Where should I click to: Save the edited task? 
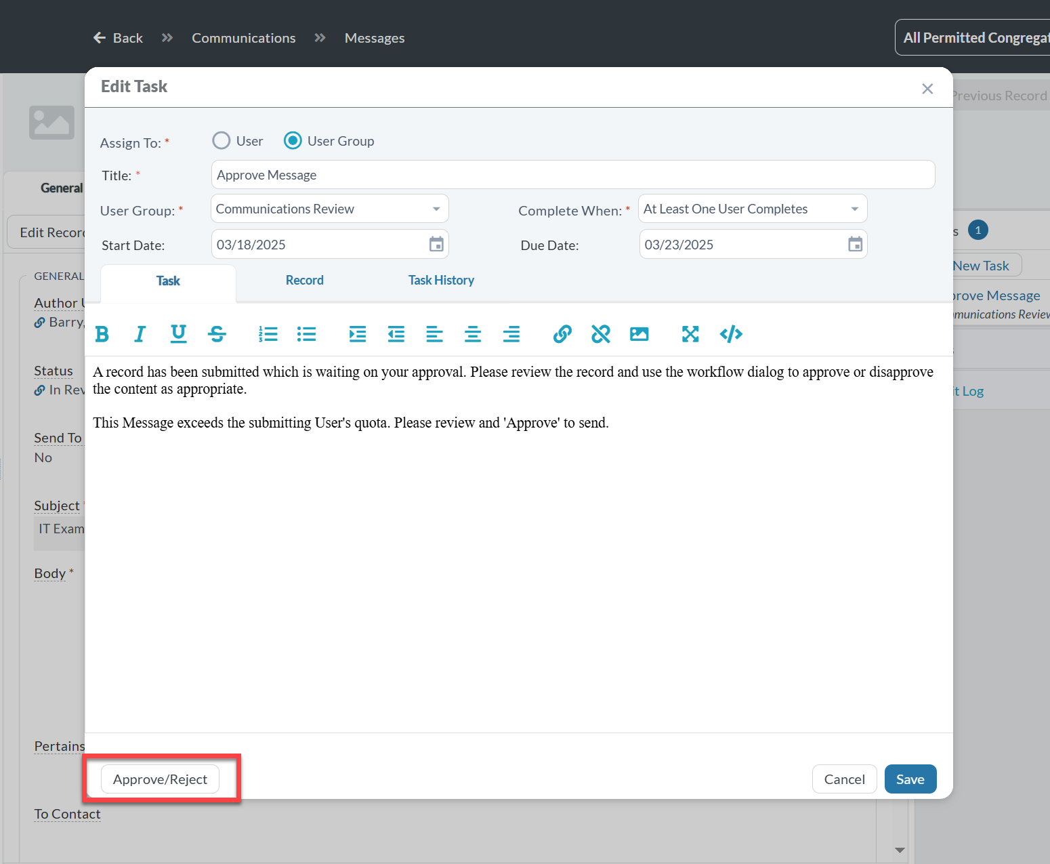click(910, 779)
